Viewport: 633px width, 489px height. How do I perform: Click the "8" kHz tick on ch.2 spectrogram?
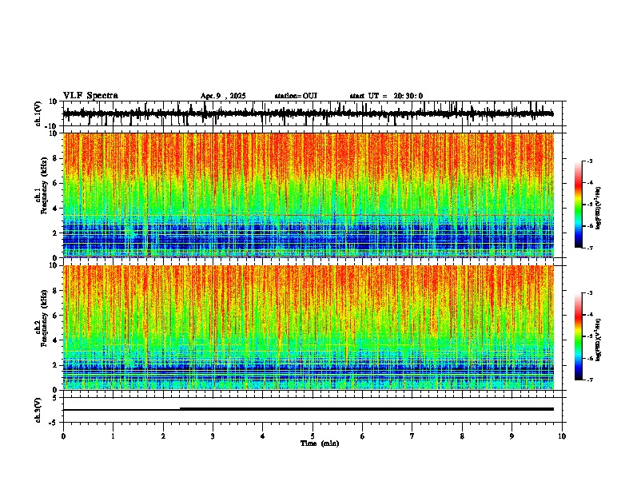[x=55, y=291]
